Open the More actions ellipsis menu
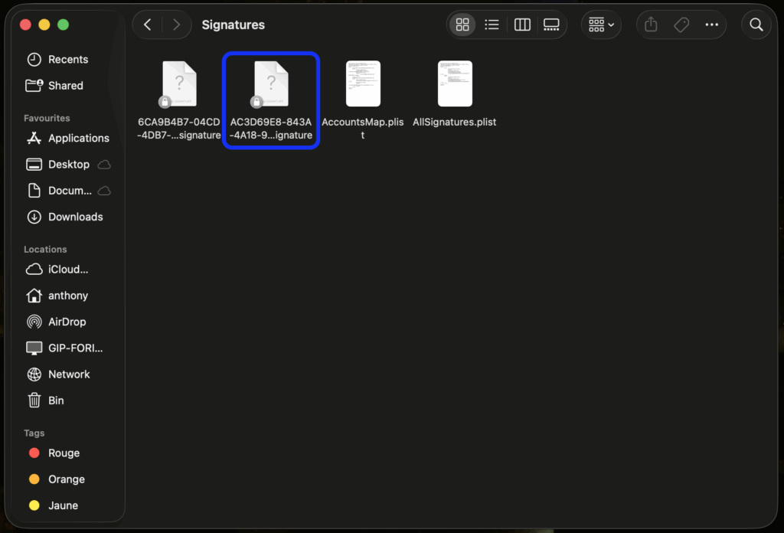The height and width of the screenshot is (533, 784). pyautogui.click(x=712, y=25)
